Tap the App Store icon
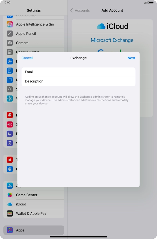This screenshot has width=157, height=239. point(10,186)
